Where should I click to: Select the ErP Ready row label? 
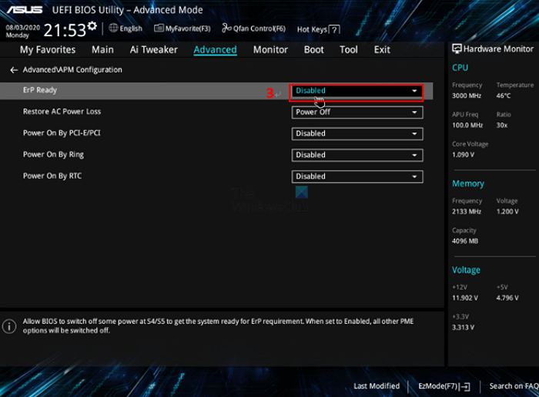coord(40,90)
